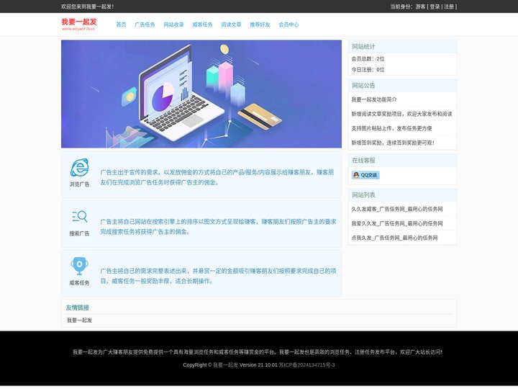Screen dimensions: 518x389
Task: Open 阅读文章 navigation item
Action: (231, 24)
